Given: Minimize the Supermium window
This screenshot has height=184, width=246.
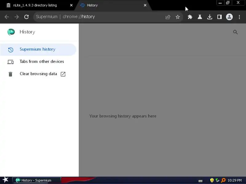Looking at the screenshot, I should tap(220, 3).
